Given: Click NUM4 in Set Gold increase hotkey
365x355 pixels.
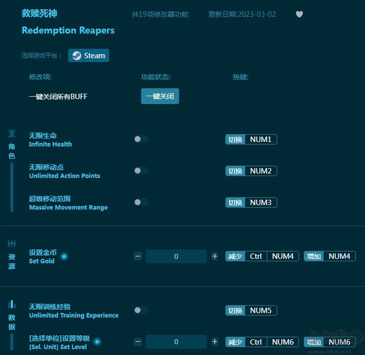Looking at the screenshot, I should pyautogui.click(x=339, y=256).
